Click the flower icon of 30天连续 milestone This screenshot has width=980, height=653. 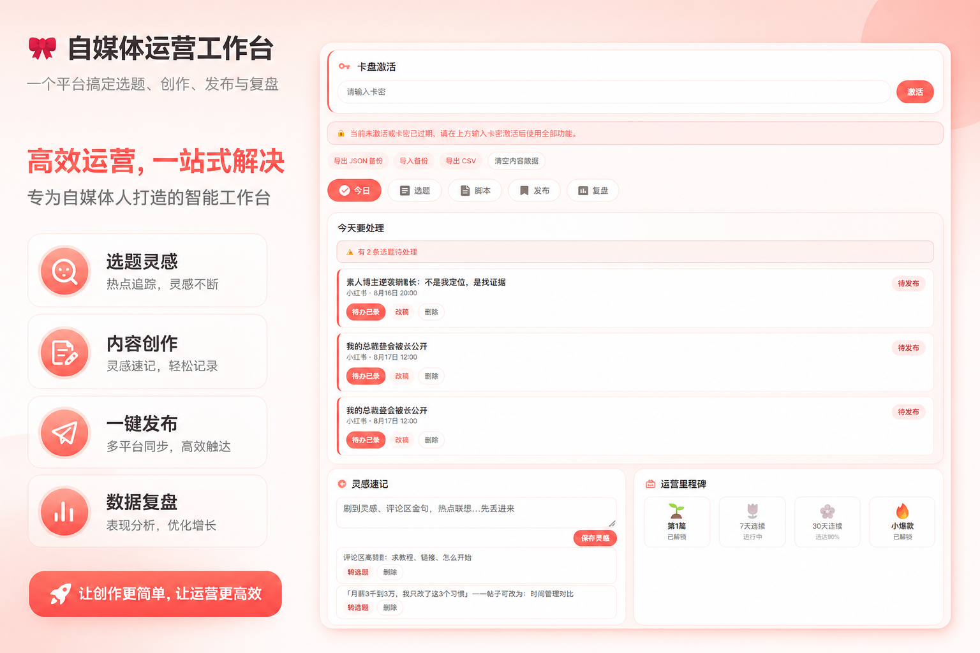(828, 511)
